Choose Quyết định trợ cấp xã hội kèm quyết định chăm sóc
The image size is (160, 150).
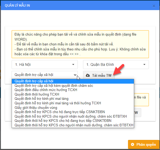54,86
